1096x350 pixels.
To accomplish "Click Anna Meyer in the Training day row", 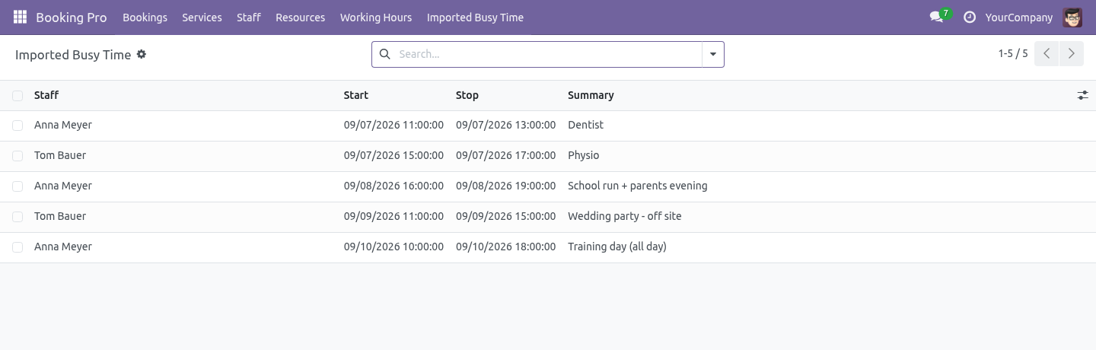I will tap(63, 247).
